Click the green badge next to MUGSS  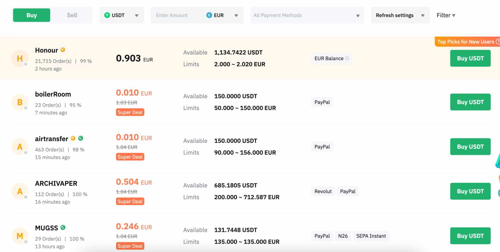click(63, 228)
